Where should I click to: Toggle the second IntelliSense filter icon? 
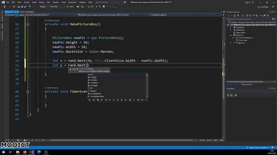tap(93, 100)
